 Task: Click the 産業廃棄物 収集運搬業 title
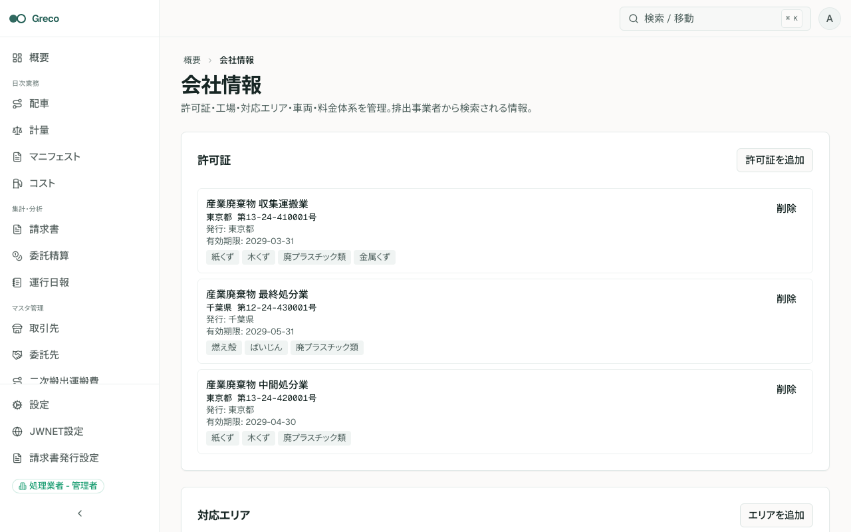tap(257, 204)
